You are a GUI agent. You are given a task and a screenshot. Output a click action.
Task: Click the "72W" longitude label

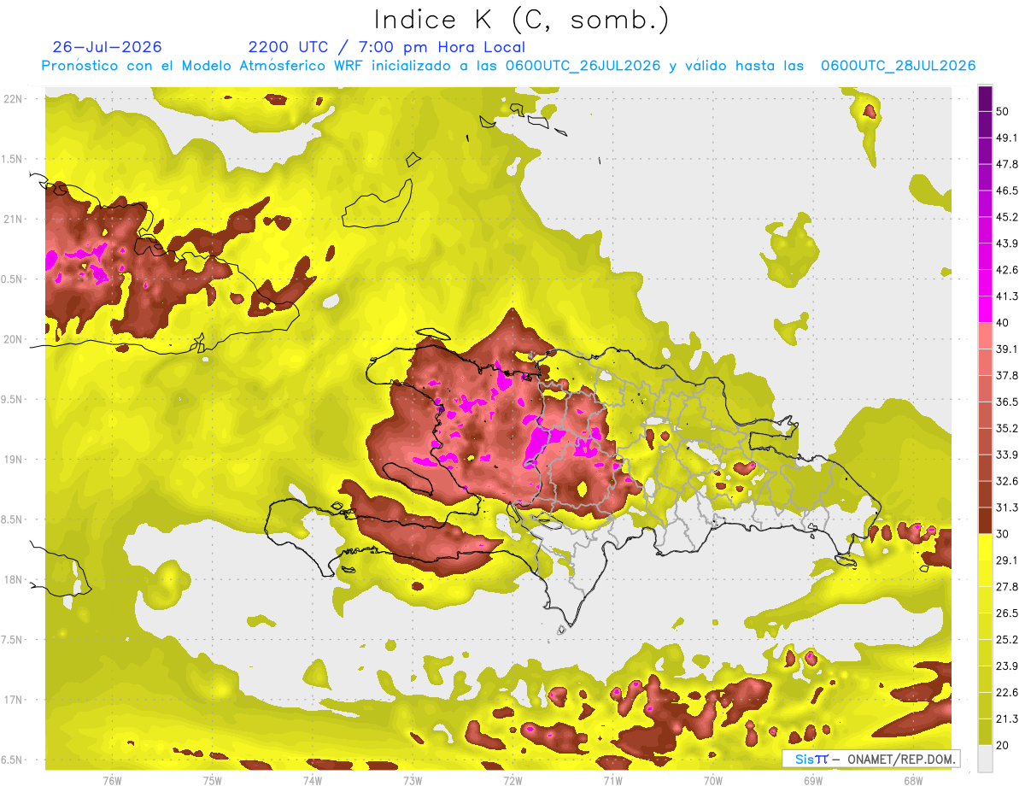tap(512, 781)
